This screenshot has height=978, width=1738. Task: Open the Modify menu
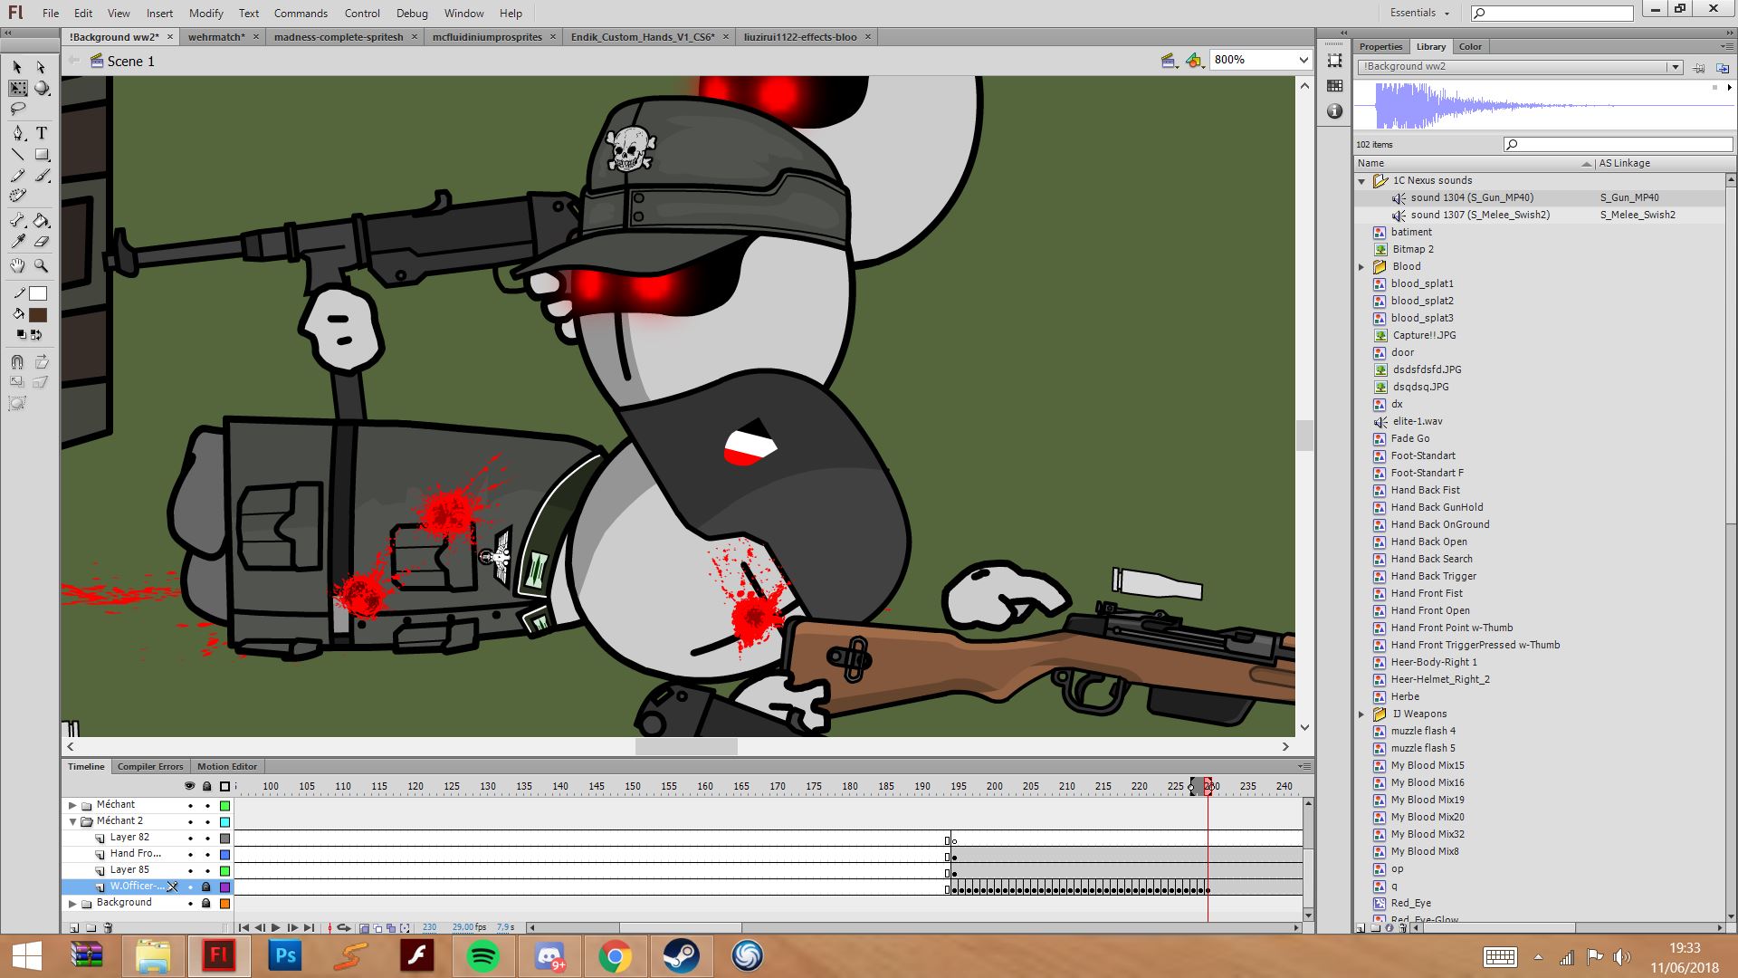[206, 14]
